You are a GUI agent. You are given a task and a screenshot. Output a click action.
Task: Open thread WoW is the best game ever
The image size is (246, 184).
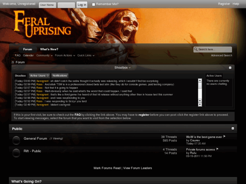click(x=204, y=137)
